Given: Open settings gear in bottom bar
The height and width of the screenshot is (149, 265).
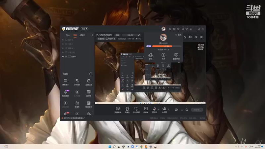Looking at the screenshot, I should point(187,110).
